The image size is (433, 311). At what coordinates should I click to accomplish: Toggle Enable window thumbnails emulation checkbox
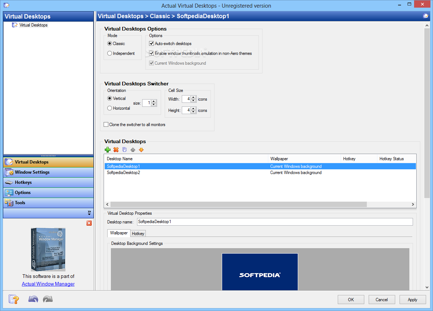tap(151, 53)
